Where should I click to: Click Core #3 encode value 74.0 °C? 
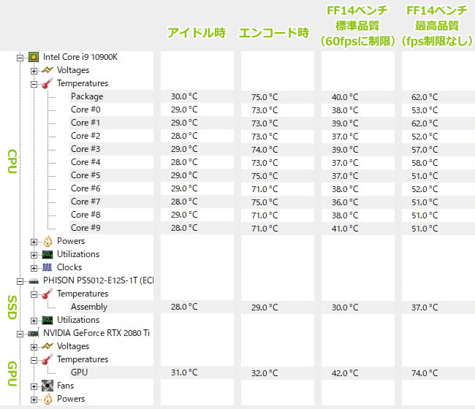click(265, 150)
